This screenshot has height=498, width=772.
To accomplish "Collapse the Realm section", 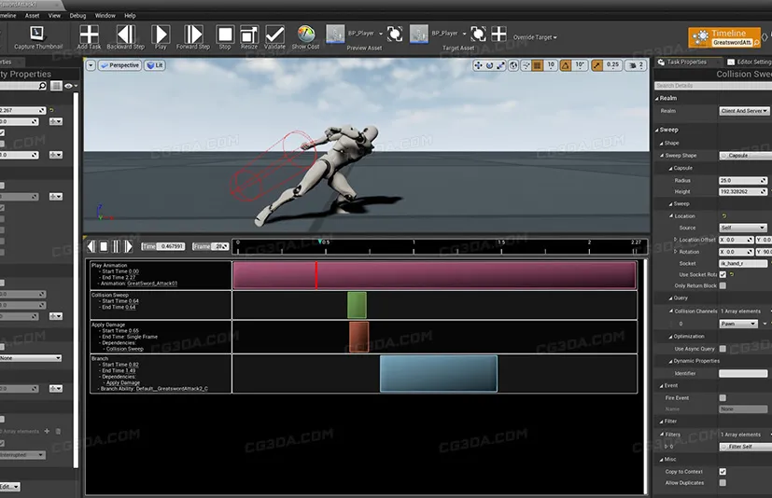I will pyautogui.click(x=657, y=99).
